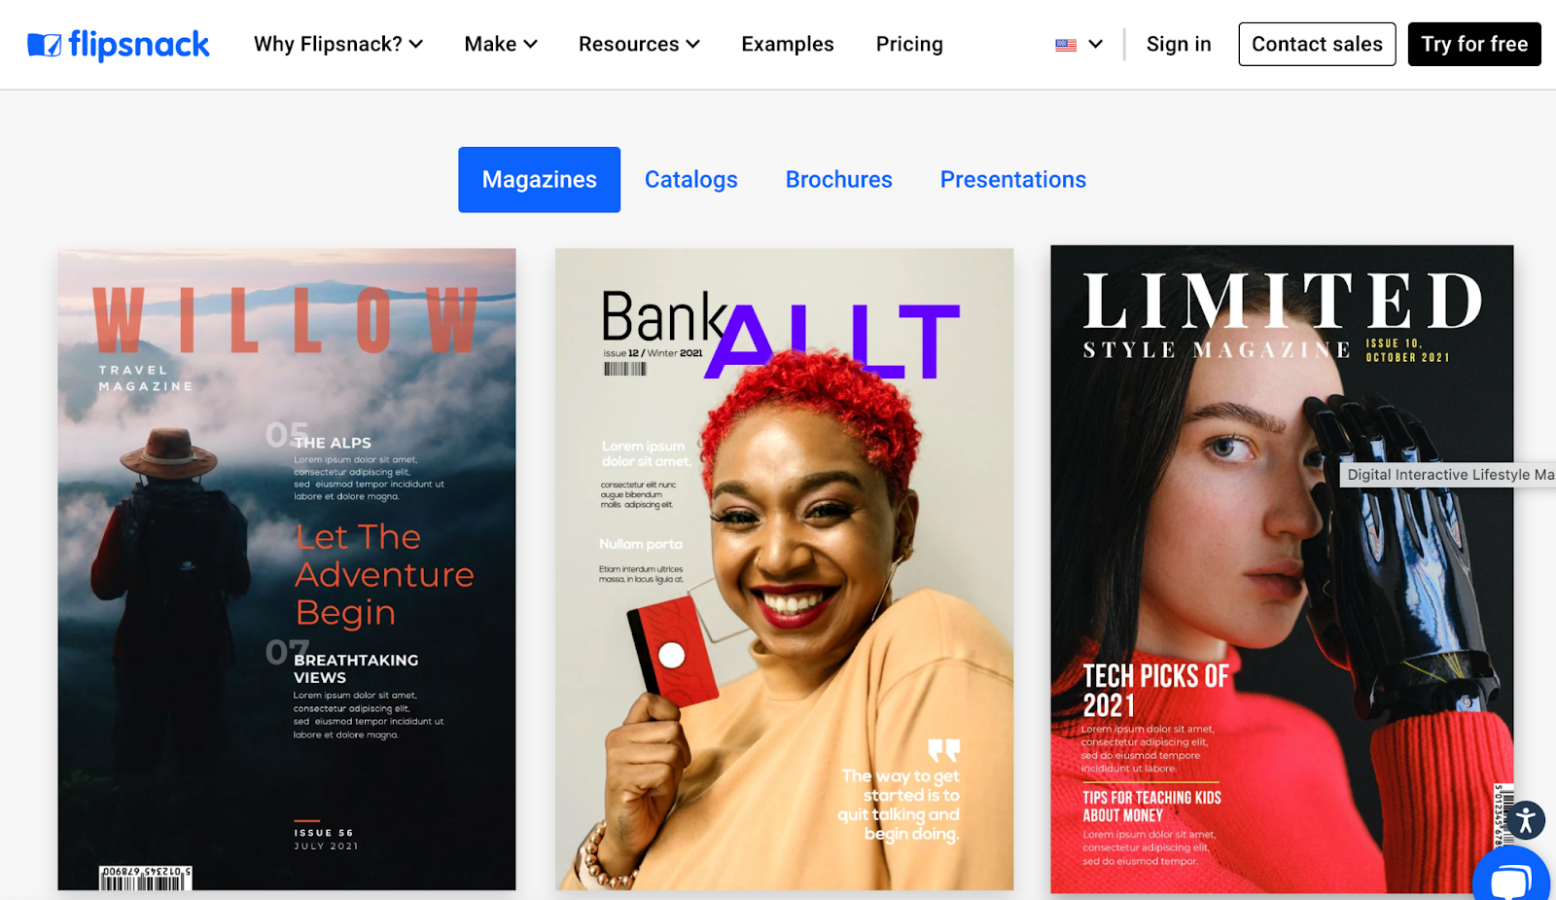
Task: Open the Willow travel magazine cover
Action: click(x=287, y=569)
